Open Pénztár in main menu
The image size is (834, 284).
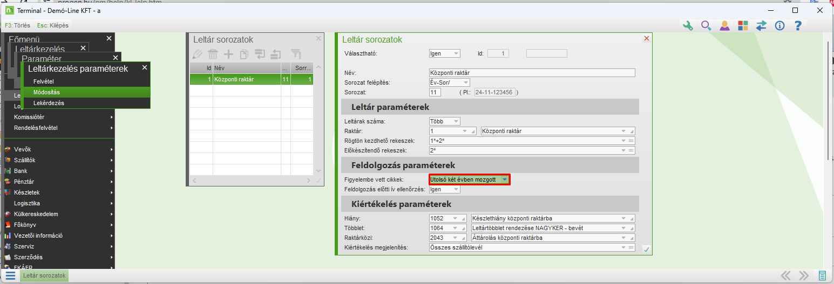(x=59, y=182)
